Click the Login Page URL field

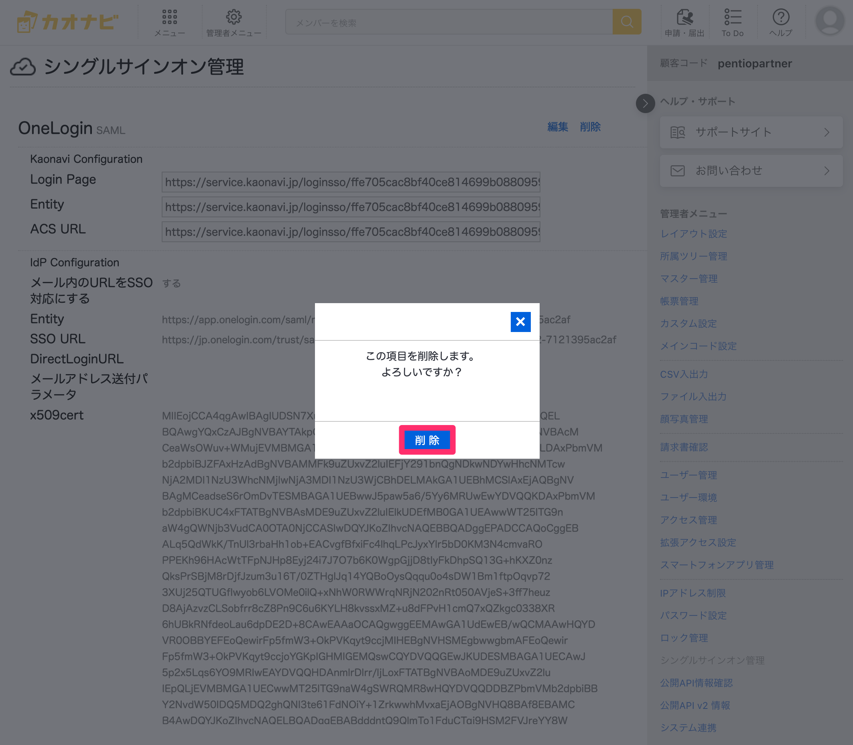tap(351, 182)
